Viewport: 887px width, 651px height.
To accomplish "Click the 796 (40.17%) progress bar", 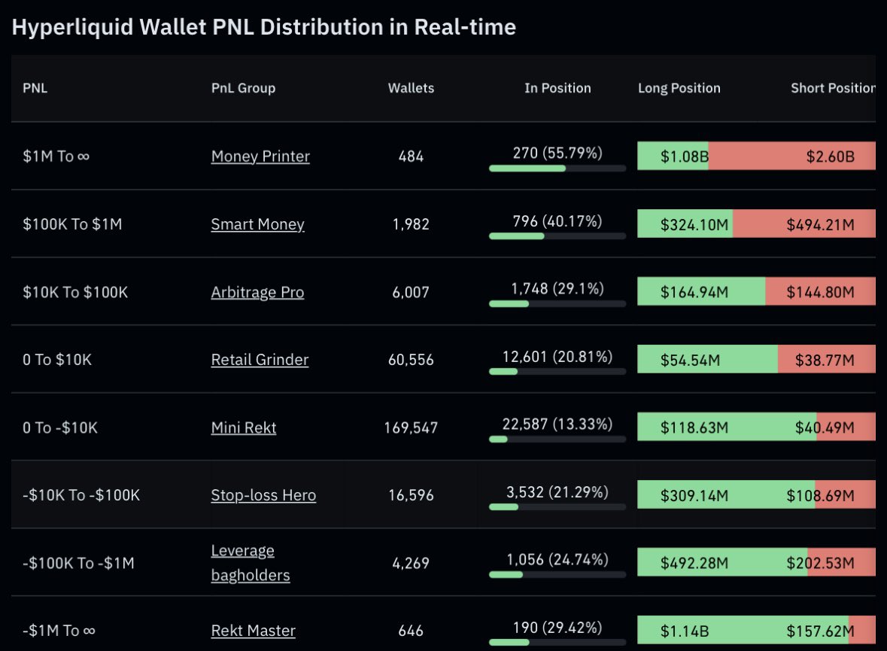I will point(557,236).
